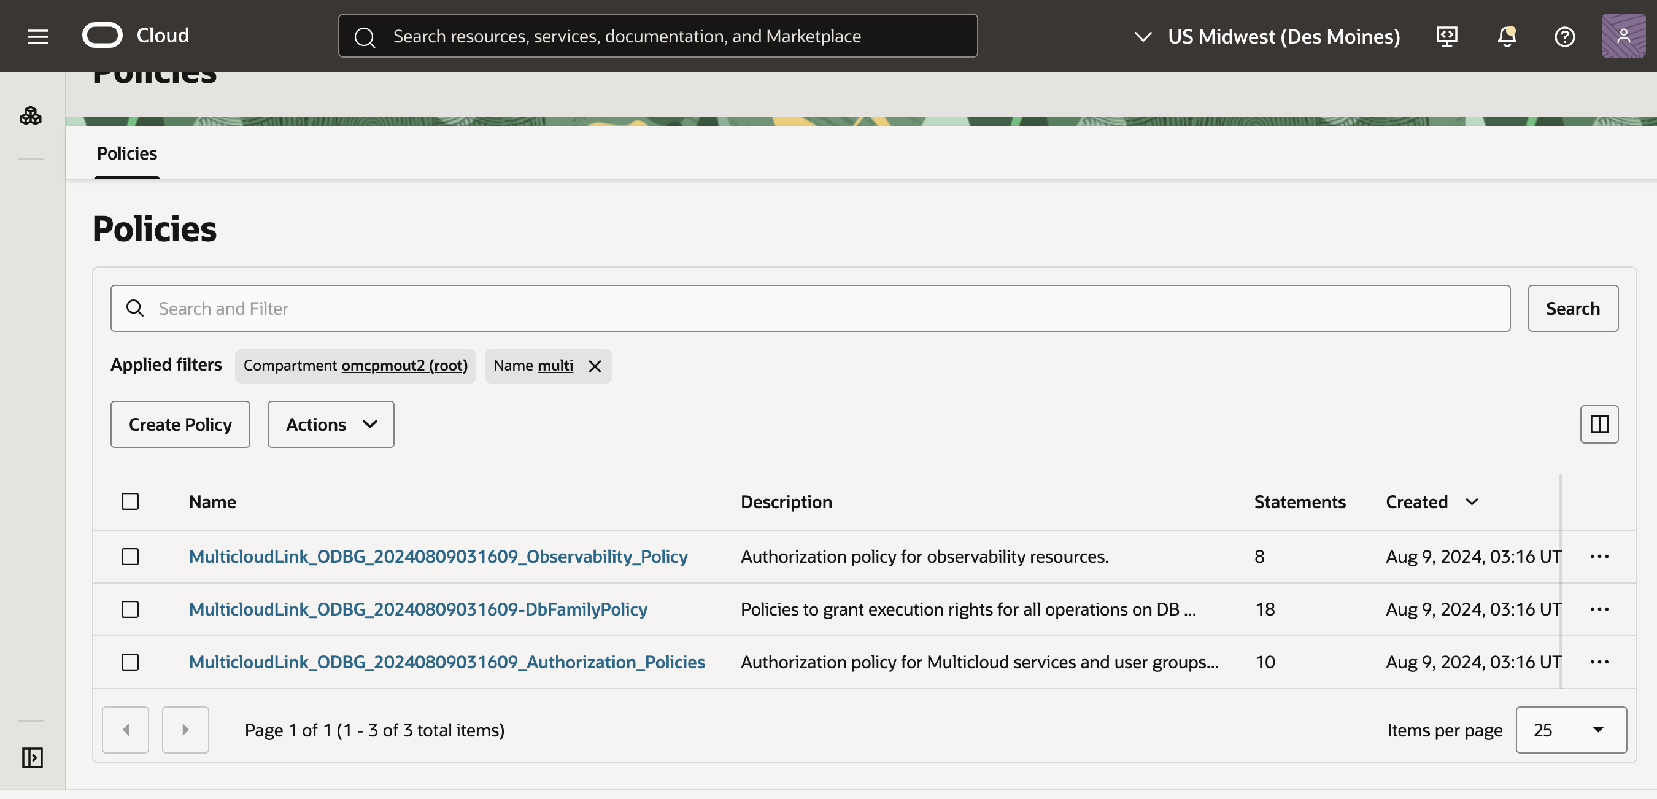Toggle the column manager icon above the table
Screen dimensions: 1657x799
tap(1600, 424)
